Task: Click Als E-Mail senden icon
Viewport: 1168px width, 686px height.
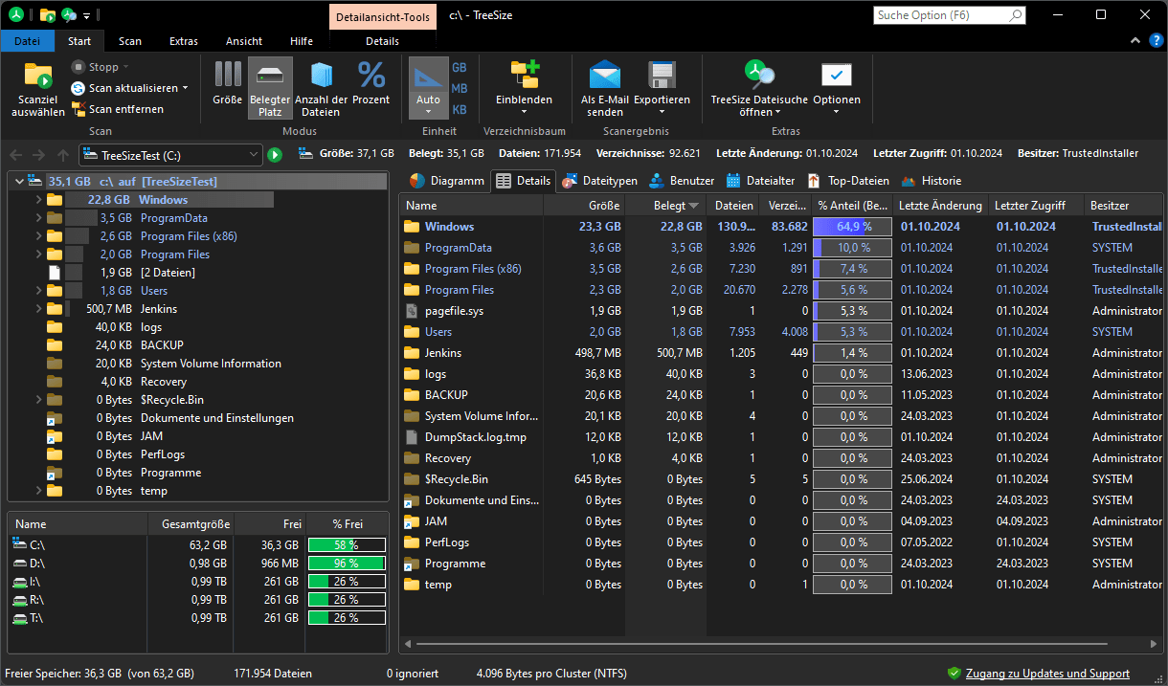Action: pyautogui.click(x=605, y=76)
